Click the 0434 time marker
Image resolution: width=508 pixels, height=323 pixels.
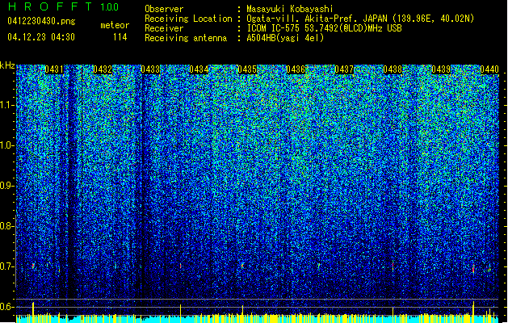(x=199, y=69)
